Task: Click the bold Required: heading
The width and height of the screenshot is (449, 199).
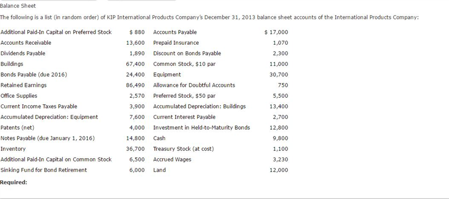Action: pyautogui.click(x=14, y=182)
